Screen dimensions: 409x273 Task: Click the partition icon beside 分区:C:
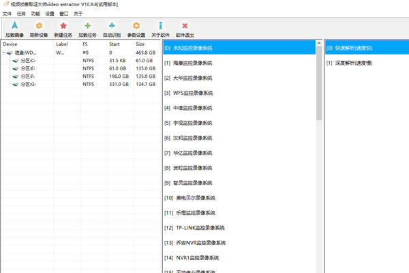click(16, 61)
